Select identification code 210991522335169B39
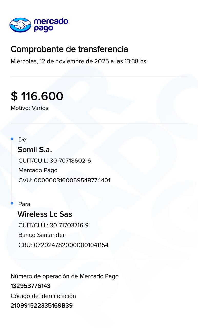The height and width of the screenshot is (328, 198). (x=42, y=306)
